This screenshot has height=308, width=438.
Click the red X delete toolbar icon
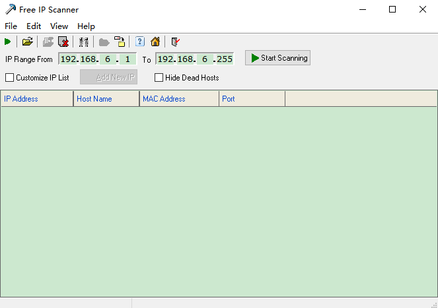(63, 42)
